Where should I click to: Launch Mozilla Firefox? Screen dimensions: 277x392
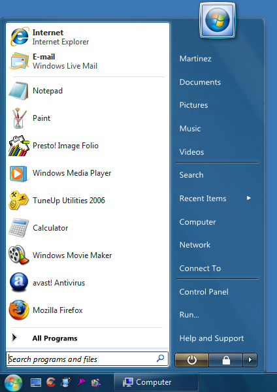tap(88, 310)
